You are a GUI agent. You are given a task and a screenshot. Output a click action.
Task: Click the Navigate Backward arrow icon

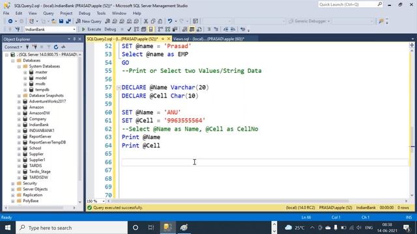10,21
